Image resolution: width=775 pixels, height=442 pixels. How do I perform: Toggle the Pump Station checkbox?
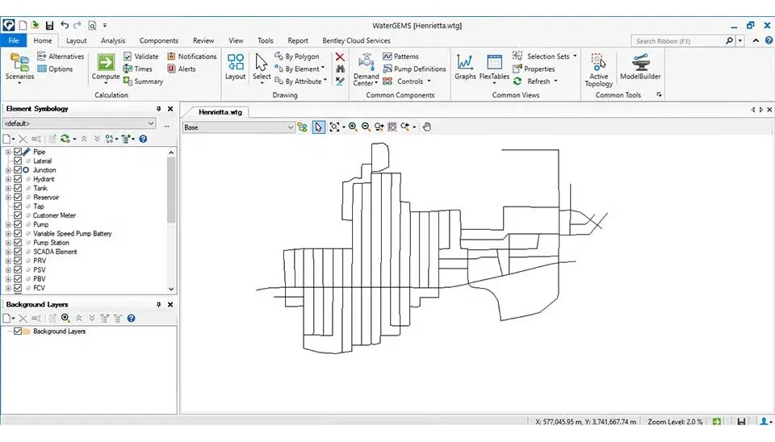tap(18, 243)
